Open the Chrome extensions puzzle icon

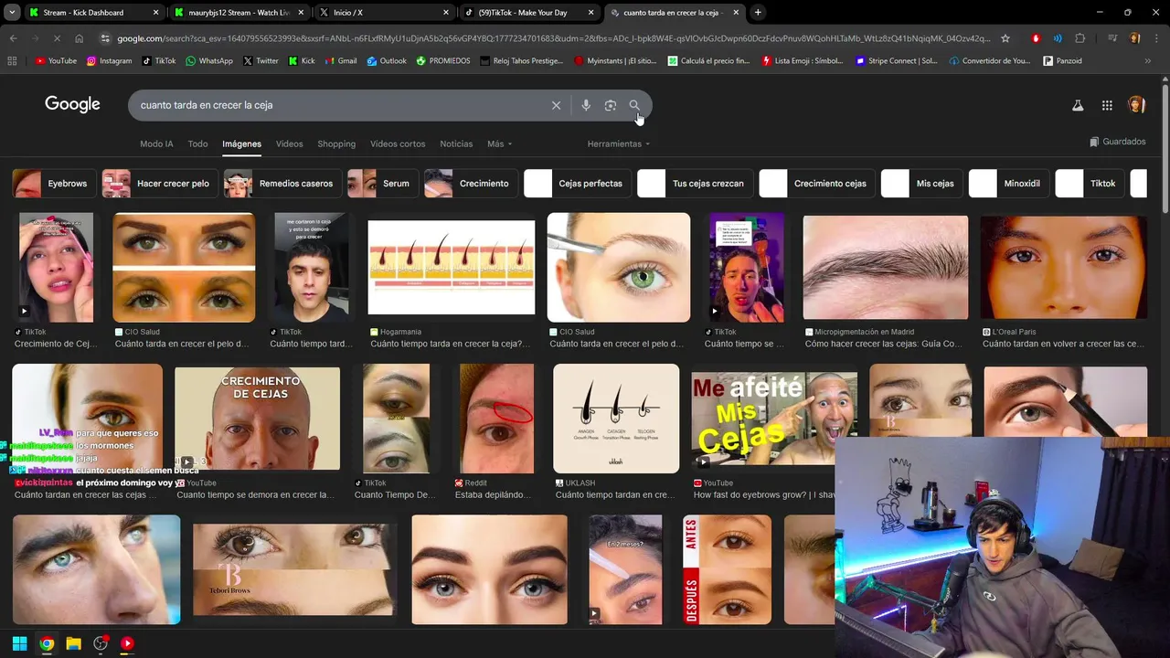1080,38
